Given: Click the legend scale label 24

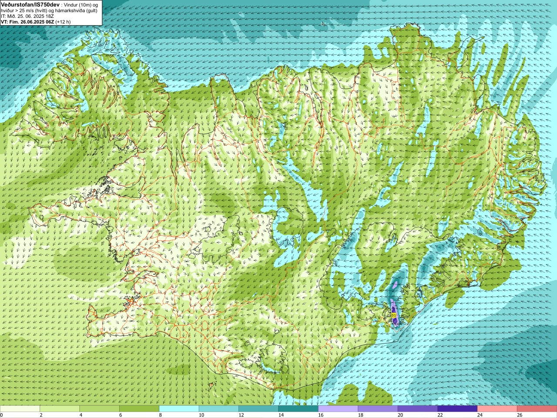Looking at the screenshot, I should tap(480, 415).
